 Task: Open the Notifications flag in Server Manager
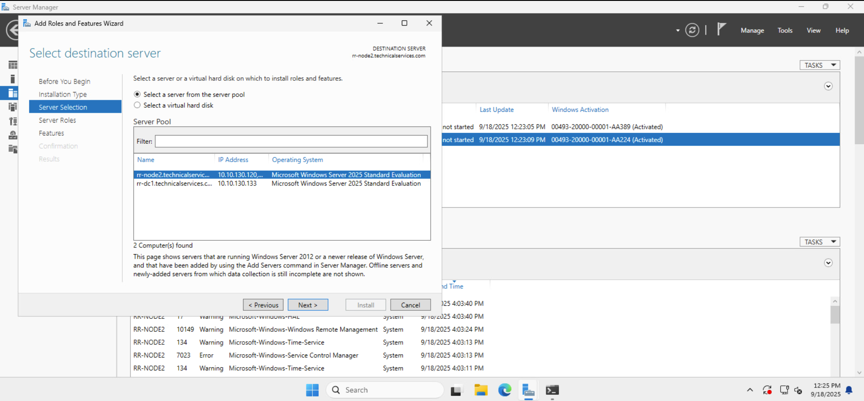pos(721,29)
